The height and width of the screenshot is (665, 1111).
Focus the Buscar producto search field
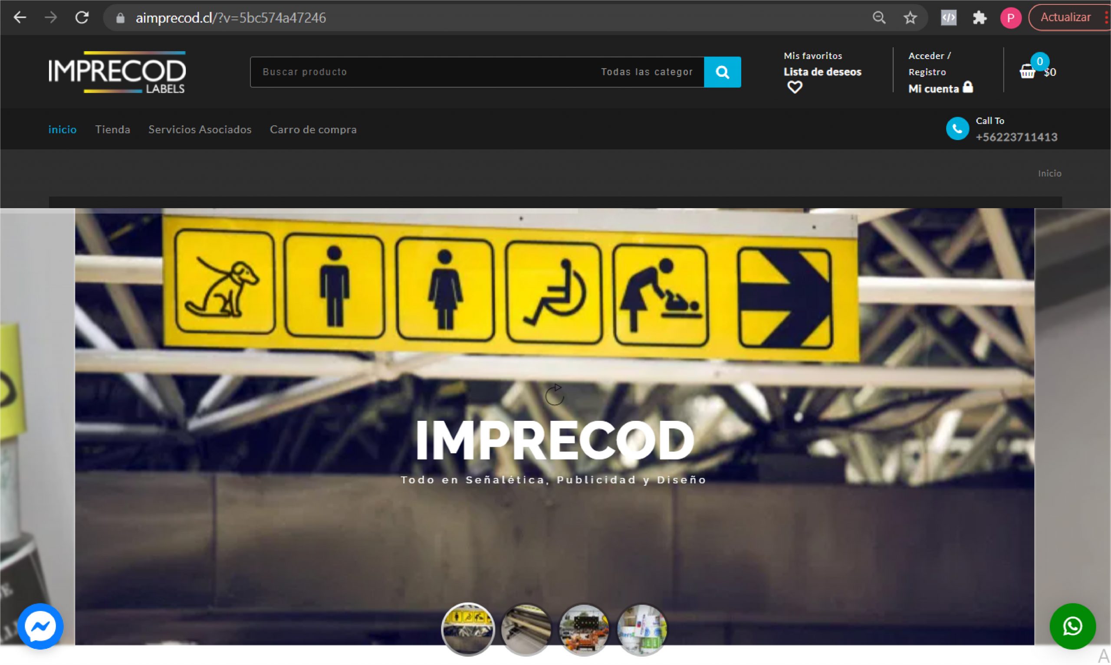tap(421, 72)
